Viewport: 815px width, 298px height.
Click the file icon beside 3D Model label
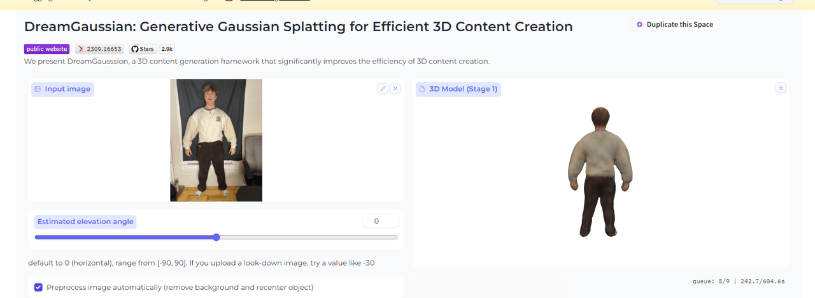pyautogui.click(x=422, y=89)
